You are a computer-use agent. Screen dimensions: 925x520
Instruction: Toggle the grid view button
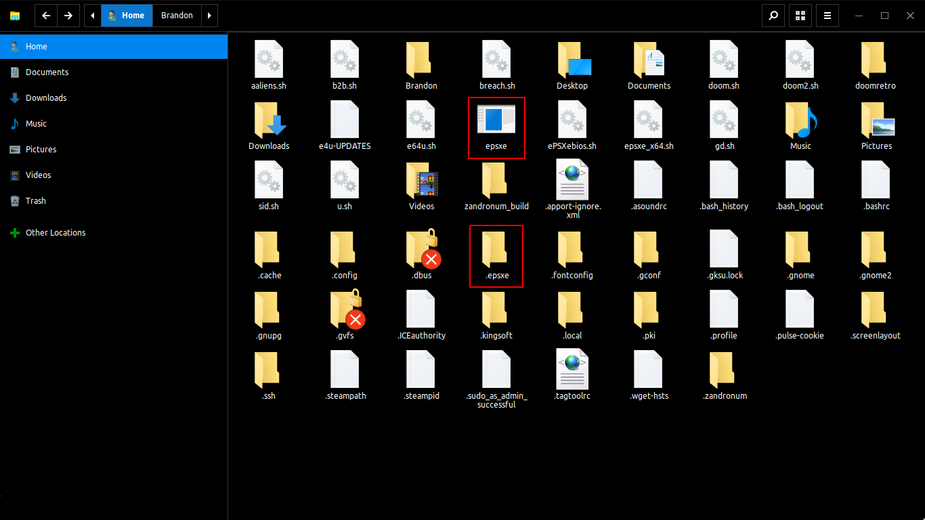coord(800,15)
